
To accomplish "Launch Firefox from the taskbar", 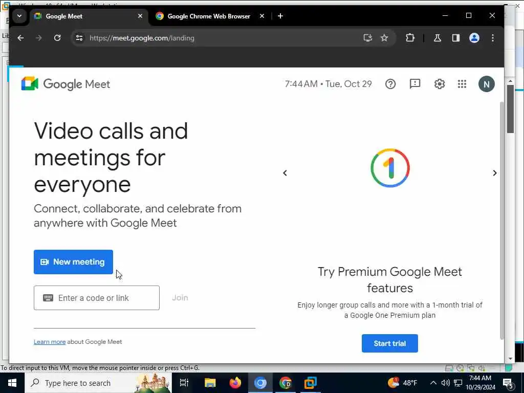I will click(x=235, y=383).
